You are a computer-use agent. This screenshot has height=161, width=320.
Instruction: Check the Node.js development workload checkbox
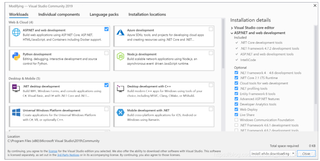pyautogui.click(x=211, y=53)
